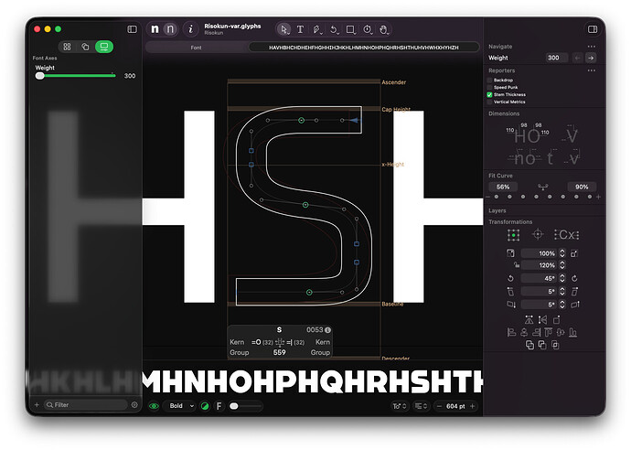Toggle the preview eye icon
Screen dimensions: 631x450
pos(154,406)
